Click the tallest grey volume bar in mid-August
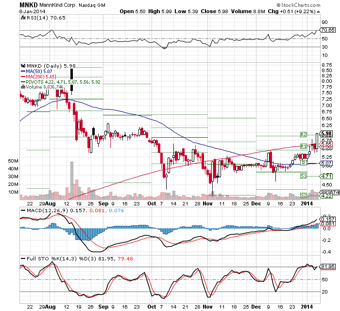The width and height of the screenshot is (340, 311). 72,181
